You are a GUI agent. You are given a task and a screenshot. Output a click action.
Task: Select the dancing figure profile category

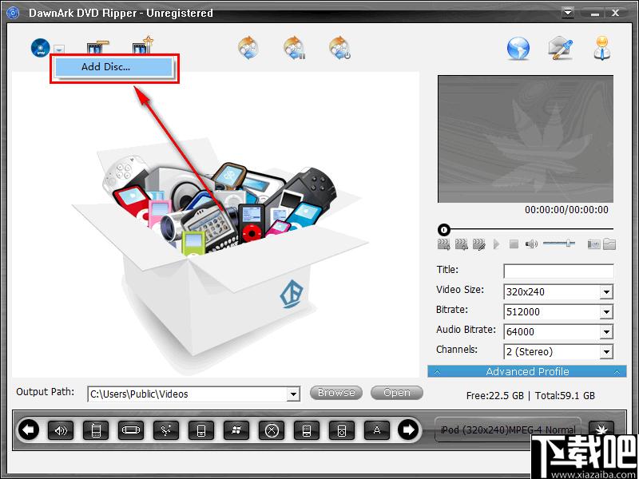166,430
